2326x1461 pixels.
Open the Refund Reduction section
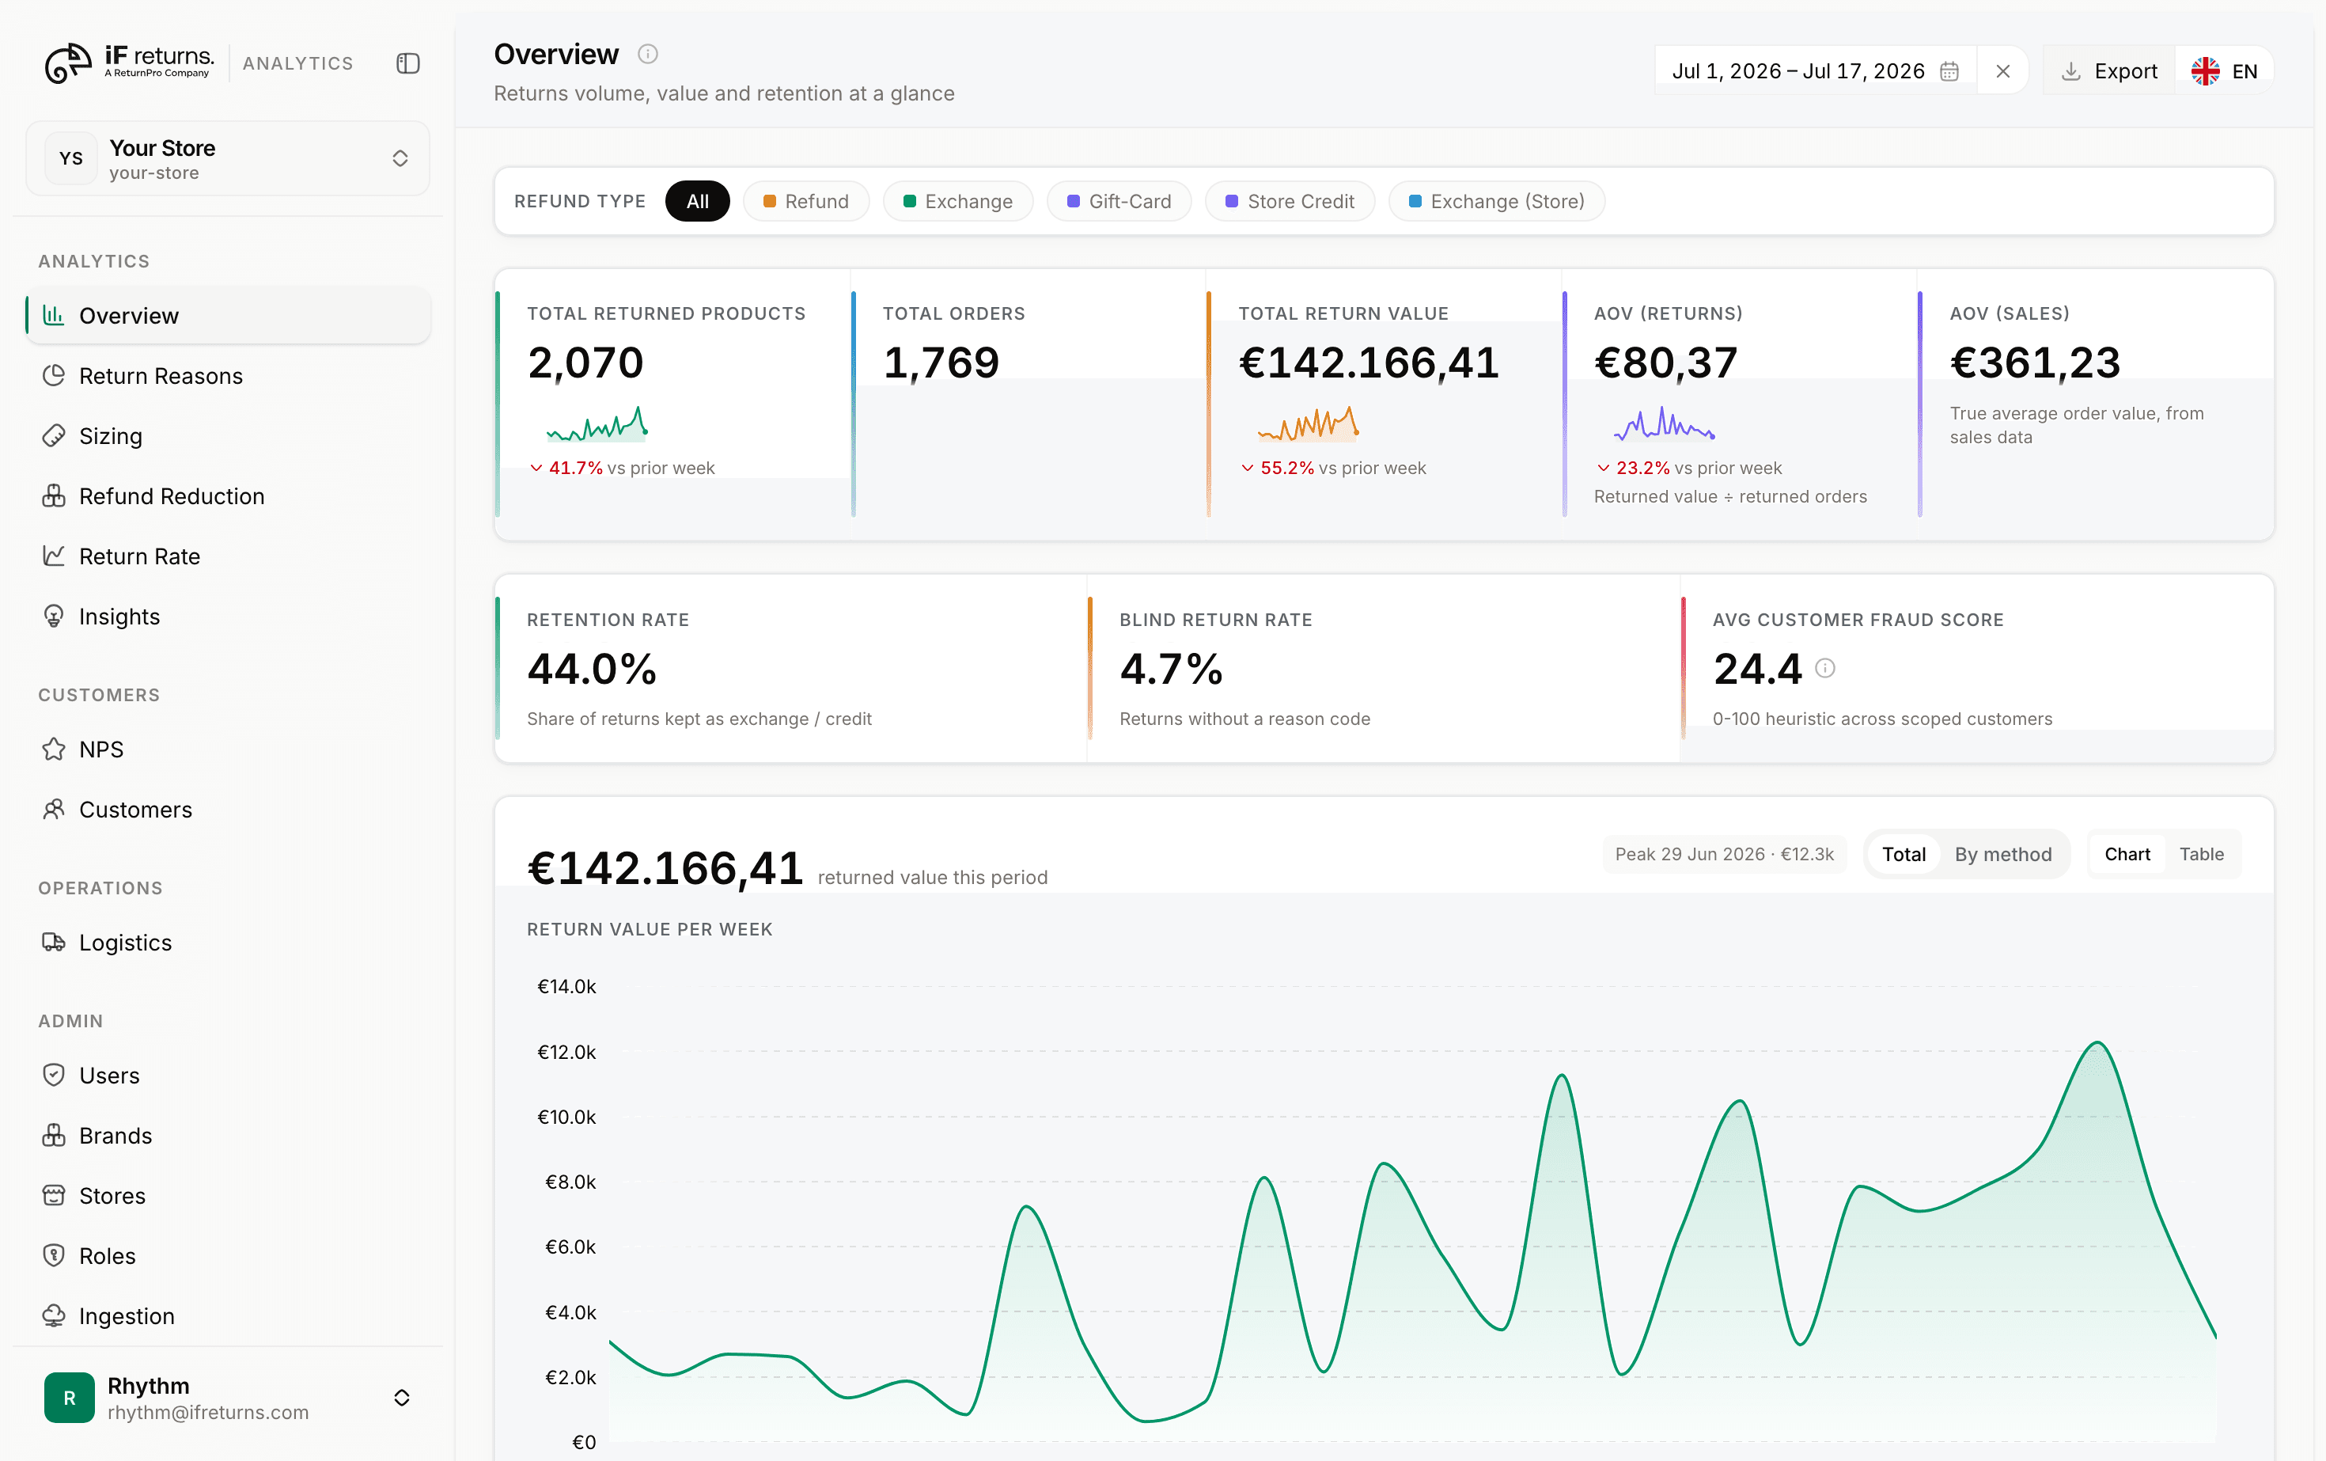(x=228, y=495)
